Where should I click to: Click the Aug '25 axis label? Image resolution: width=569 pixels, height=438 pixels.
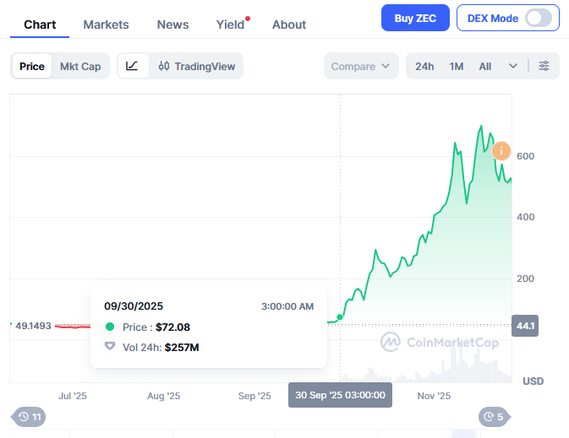tap(164, 396)
